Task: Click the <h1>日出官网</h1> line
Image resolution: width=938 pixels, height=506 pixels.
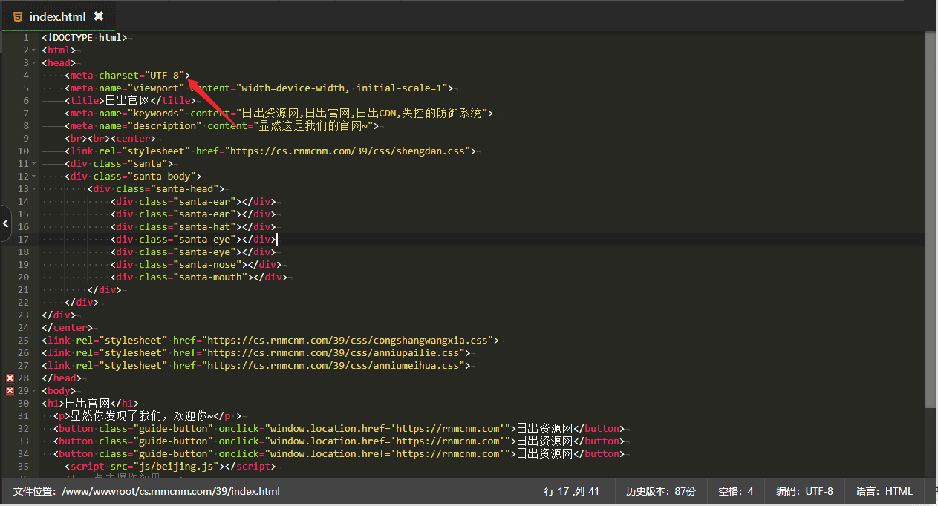Action: pos(90,404)
